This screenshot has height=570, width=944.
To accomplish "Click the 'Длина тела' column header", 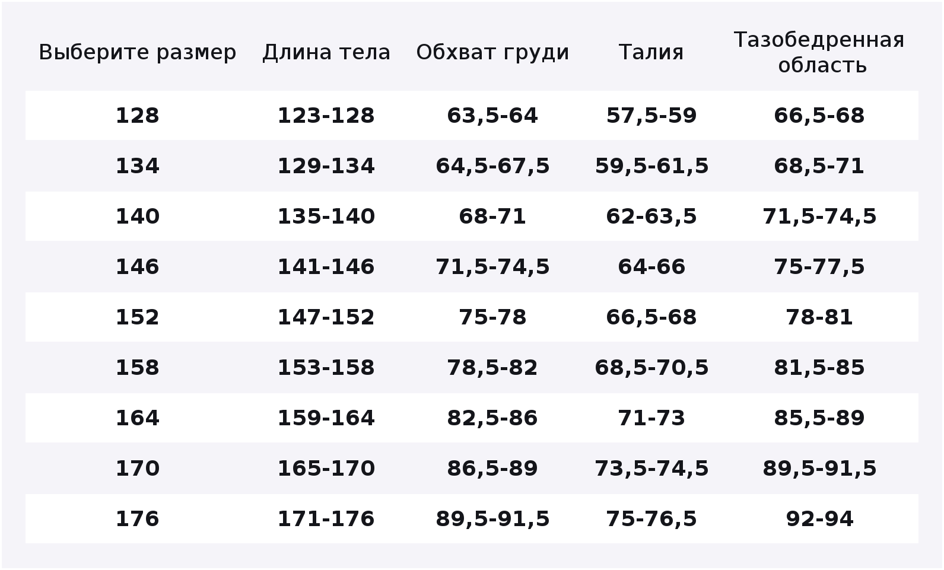I will (x=326, y=53).
